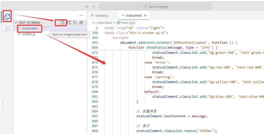Refresh the explorer file list
Image resolution: width=264 pixels, height=134 pixels.
(75, 23)
